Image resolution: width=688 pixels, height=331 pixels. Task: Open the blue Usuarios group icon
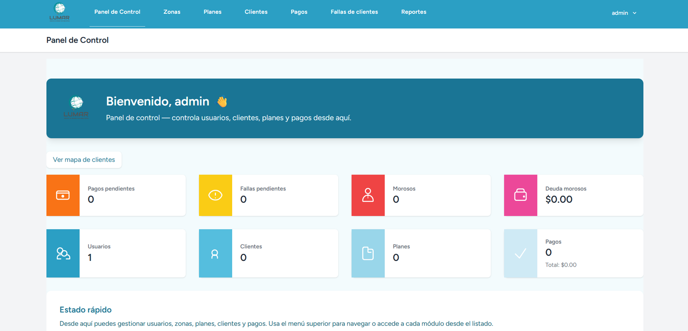(63, 253)
